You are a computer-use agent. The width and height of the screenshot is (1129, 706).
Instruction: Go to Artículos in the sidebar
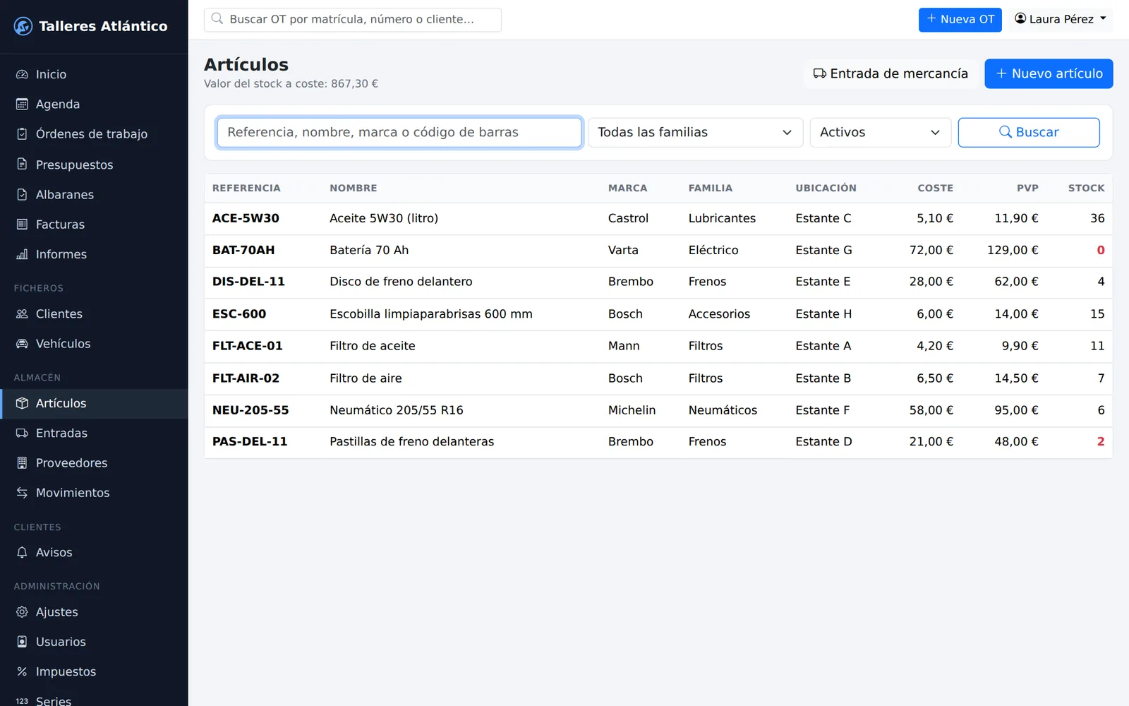(x=94, y=404)
